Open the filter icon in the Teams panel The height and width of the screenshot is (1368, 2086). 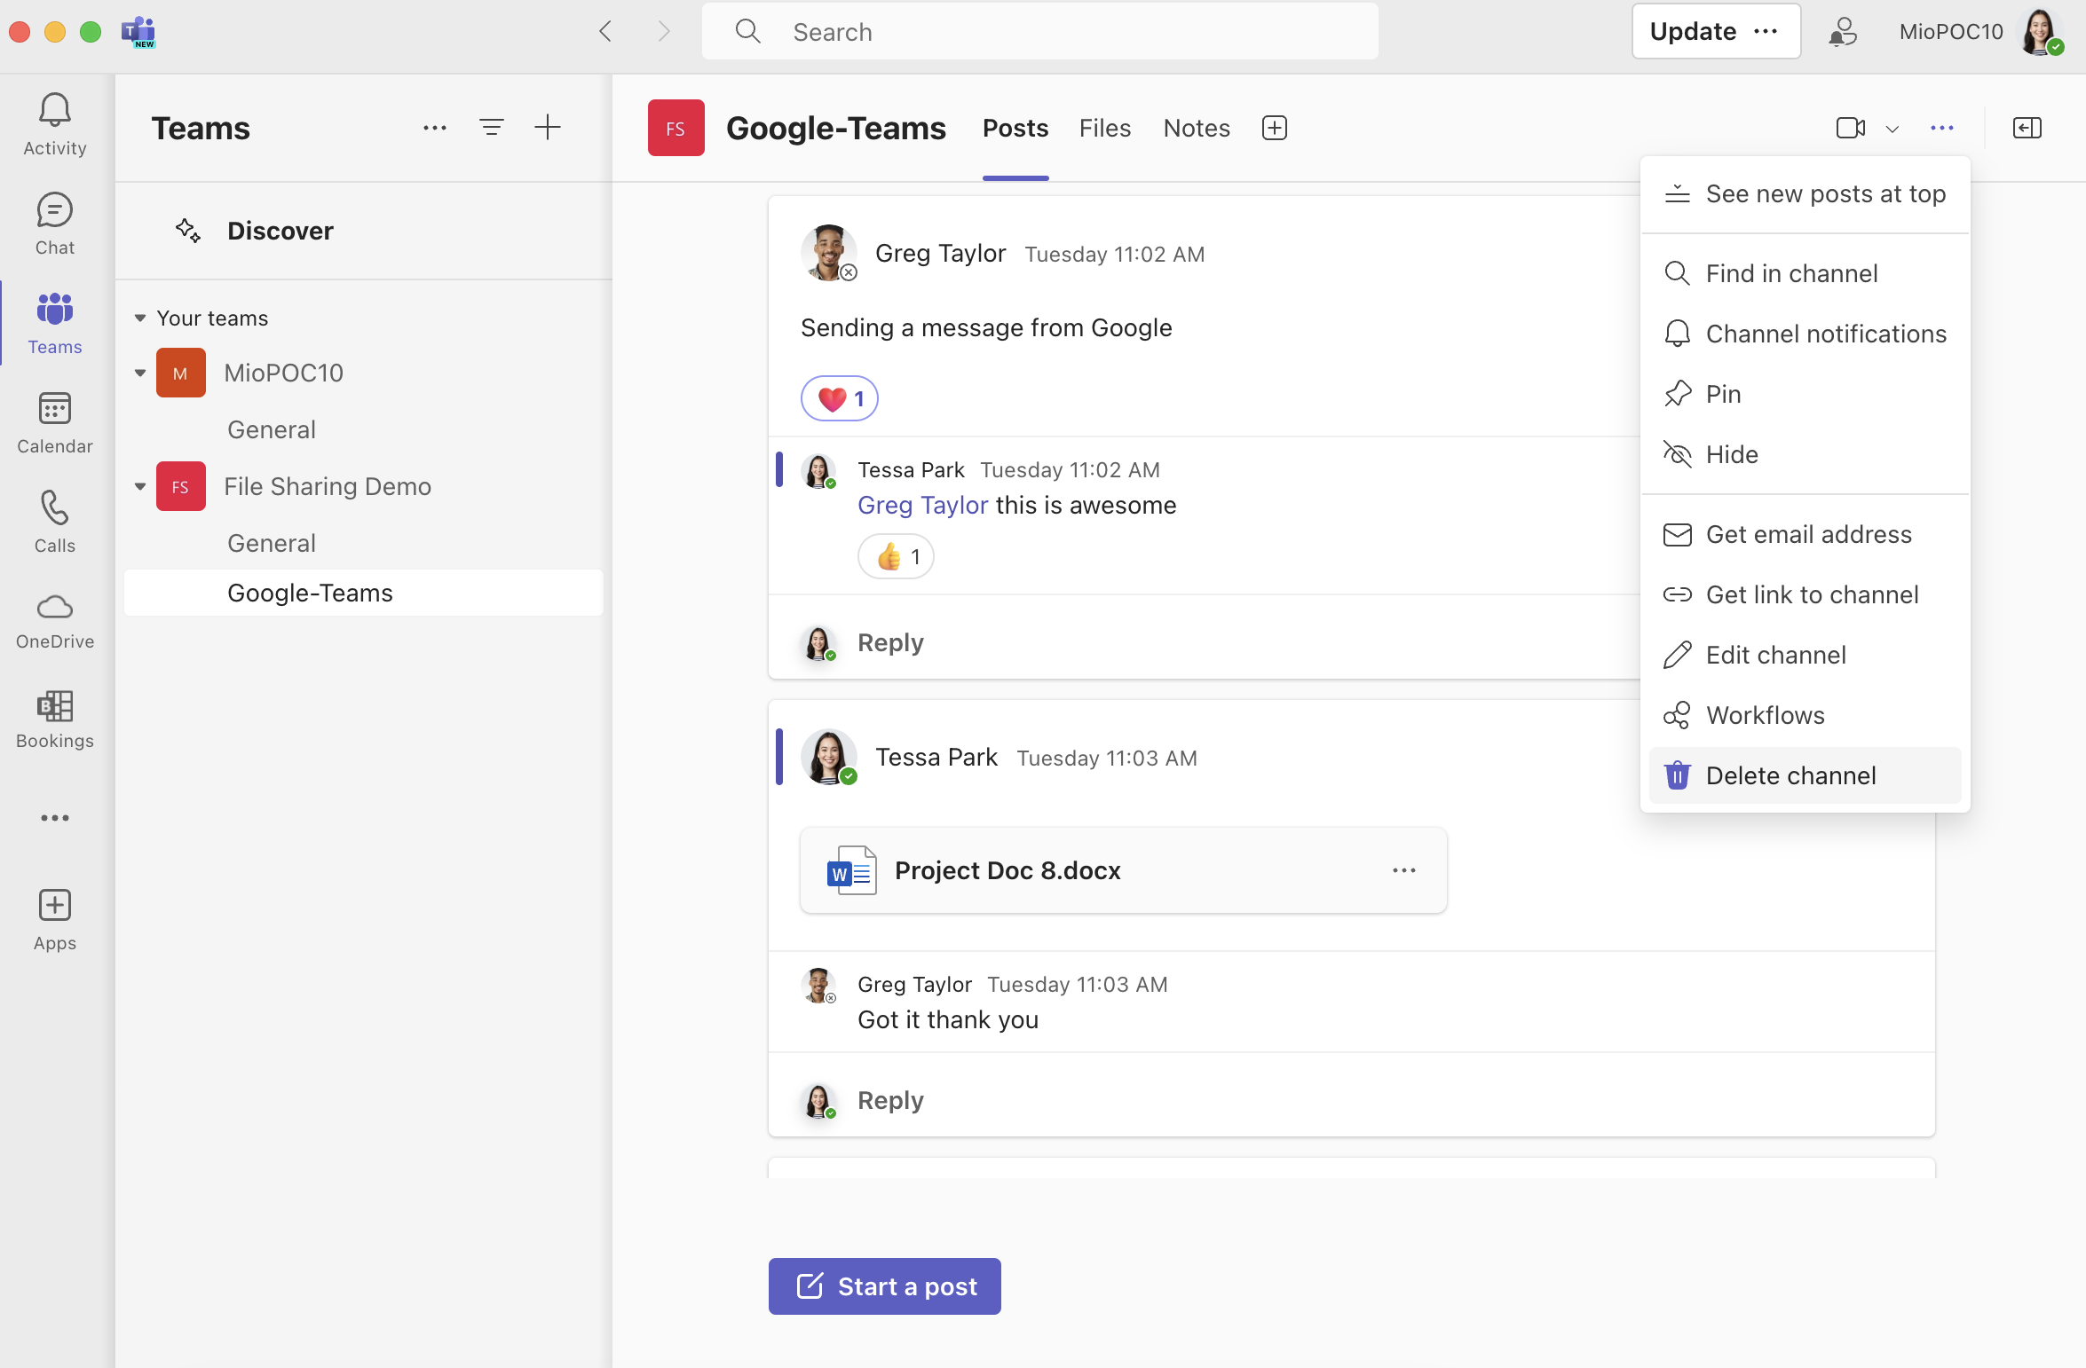493,127
